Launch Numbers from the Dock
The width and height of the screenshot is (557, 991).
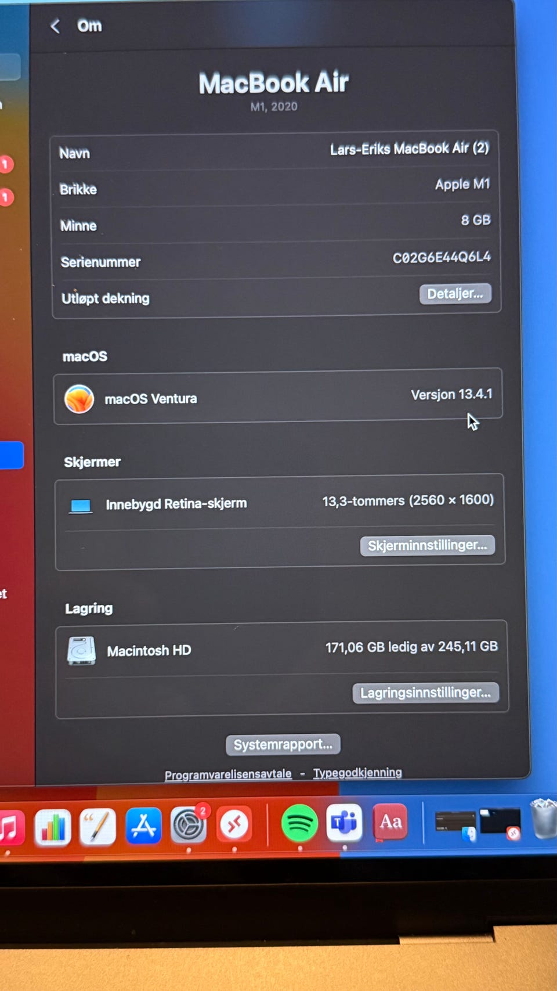(x=53, y=827)
